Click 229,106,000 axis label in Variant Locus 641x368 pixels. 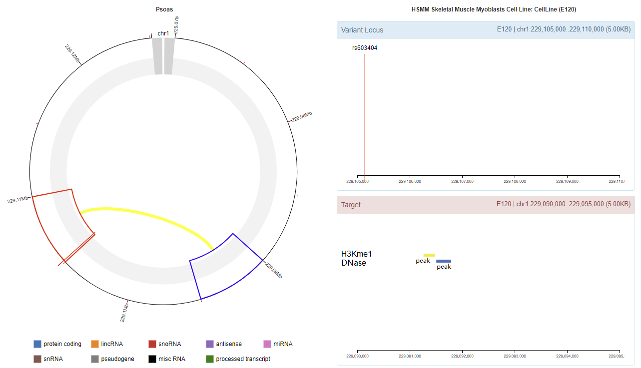tap(410, 181)
